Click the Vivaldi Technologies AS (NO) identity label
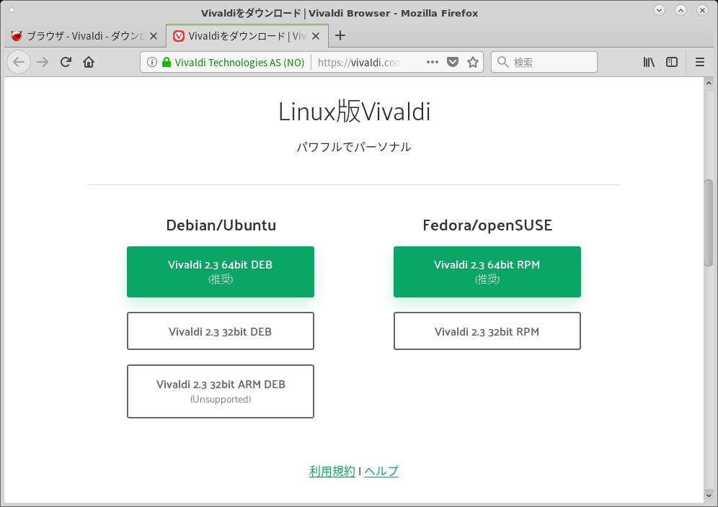The image size is (718, 507). tap(239, 62)
